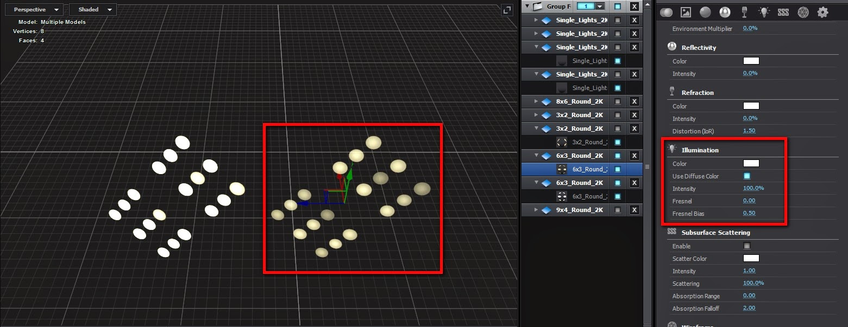
Task: Open the Textures tab with the image icon
Action: point(686,12)
